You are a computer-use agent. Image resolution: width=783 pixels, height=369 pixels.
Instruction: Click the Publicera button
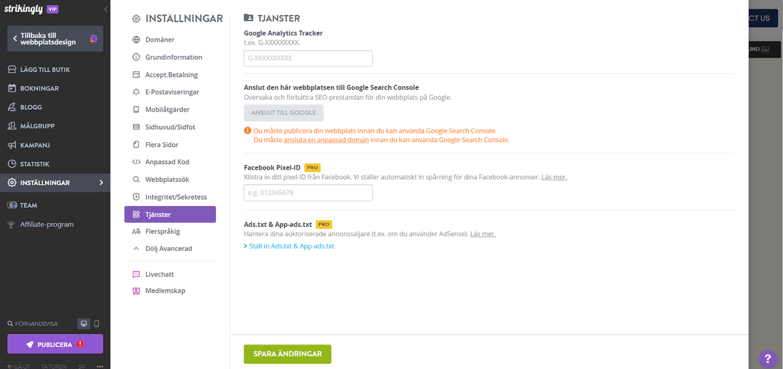(x=55, y=344)
